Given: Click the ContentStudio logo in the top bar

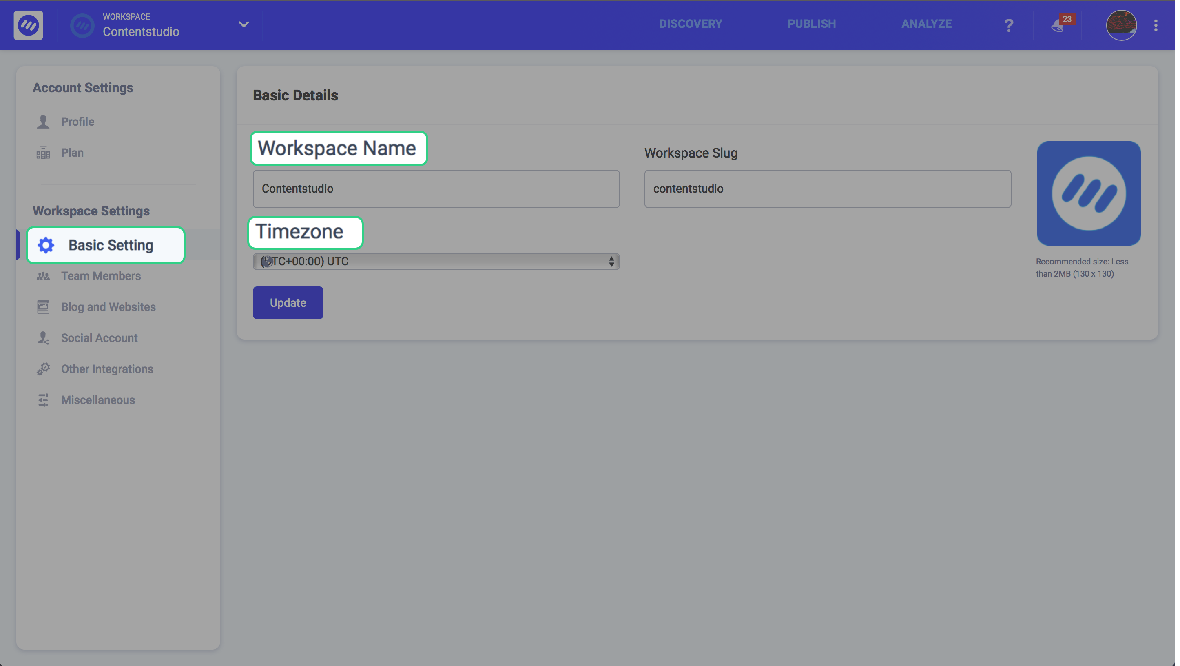Looking at the screenshot, I should (x=29, y=25).
